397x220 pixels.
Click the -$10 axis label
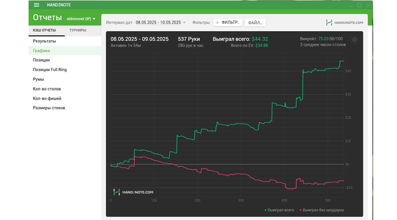pyautogui.click(x=349, y=187)
